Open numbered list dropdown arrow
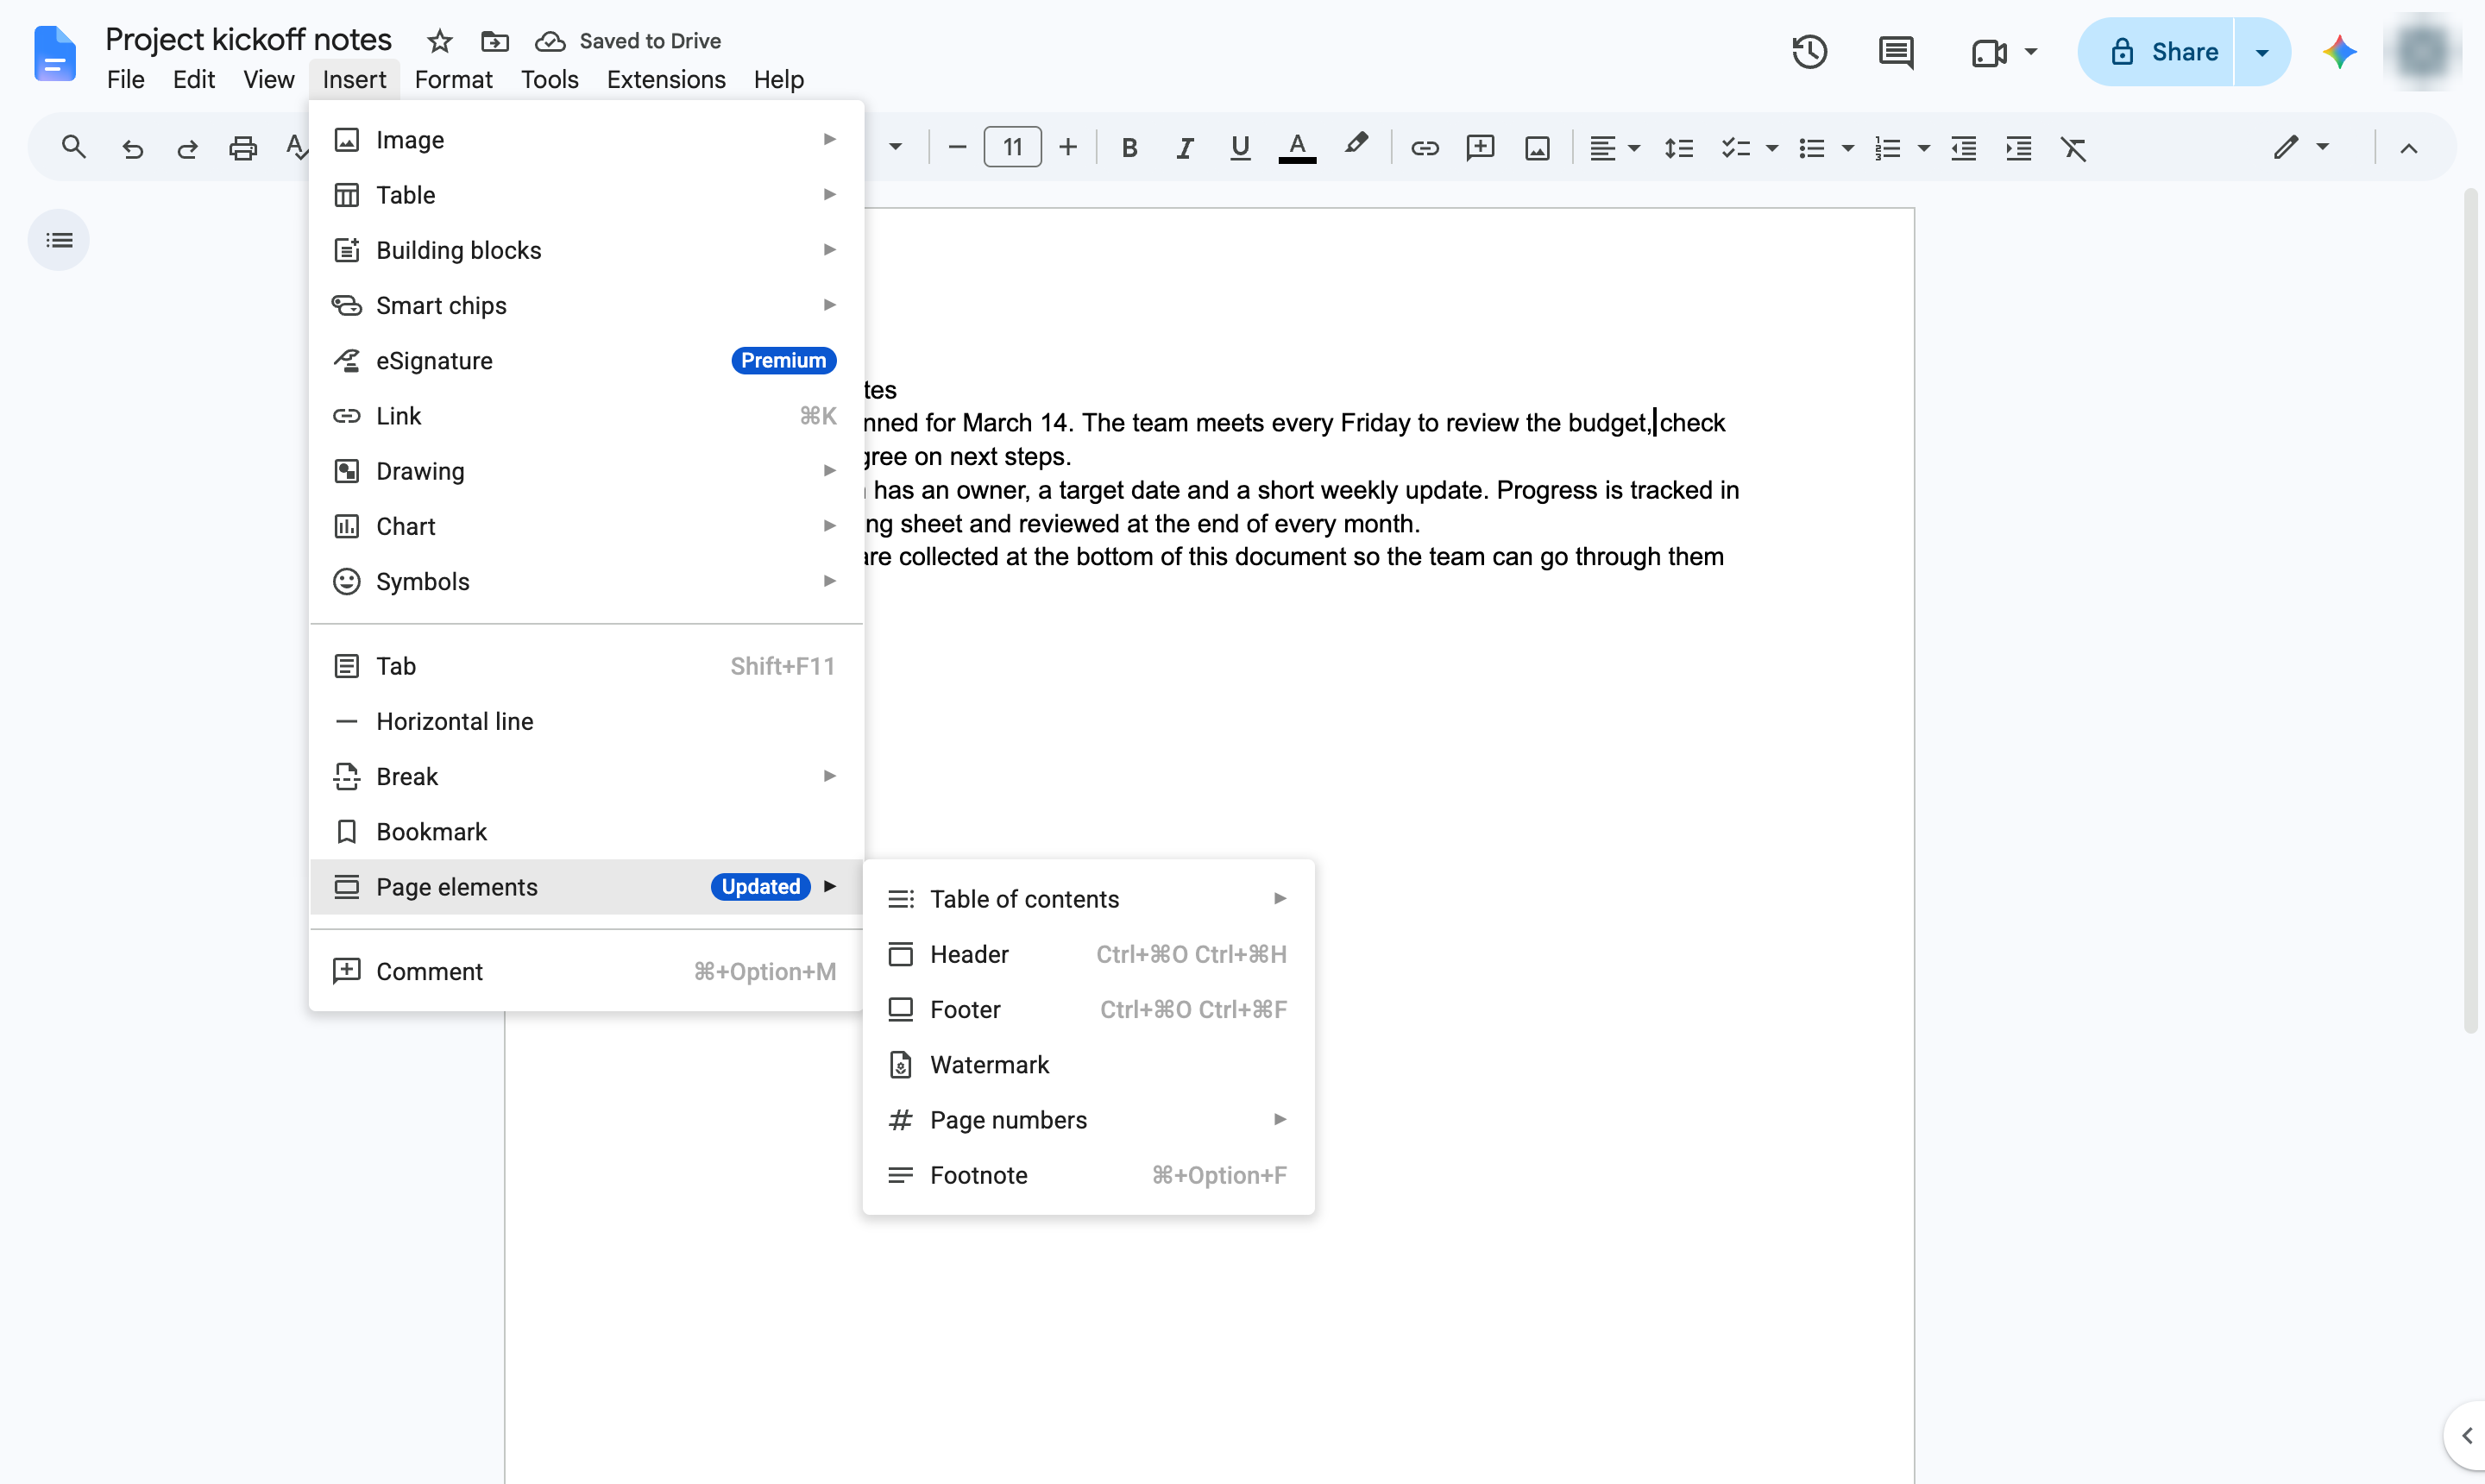2485x1484 pixels. [1922, 149]
